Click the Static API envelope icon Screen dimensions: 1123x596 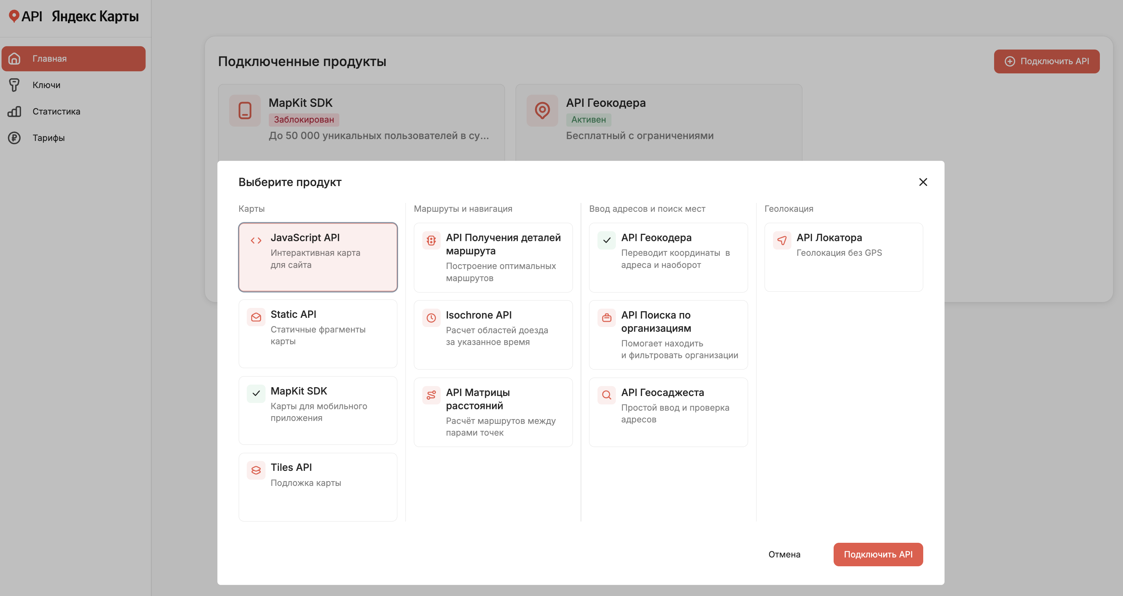tap(256, 317)
